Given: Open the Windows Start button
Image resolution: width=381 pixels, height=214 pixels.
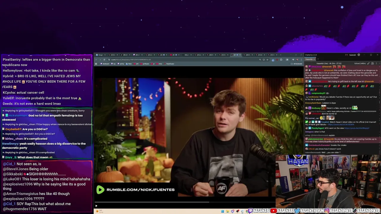Looking at the screenshot, I should pyautogui.click(x=222, y=211).
